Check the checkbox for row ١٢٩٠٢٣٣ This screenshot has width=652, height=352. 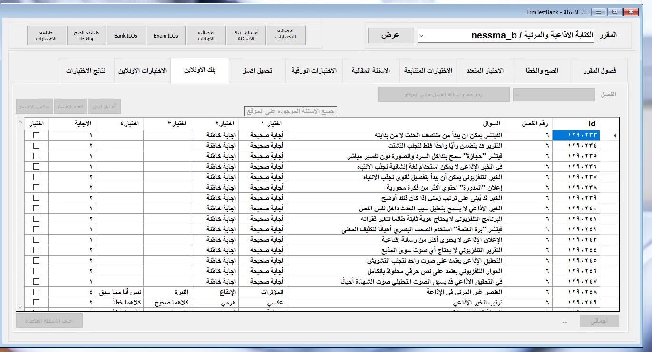point(36,135)
